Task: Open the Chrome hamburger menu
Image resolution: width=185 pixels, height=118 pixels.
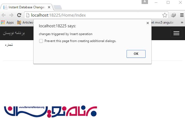Action: 182,15
